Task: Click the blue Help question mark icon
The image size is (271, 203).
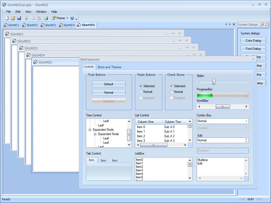Action: point(72,18)
